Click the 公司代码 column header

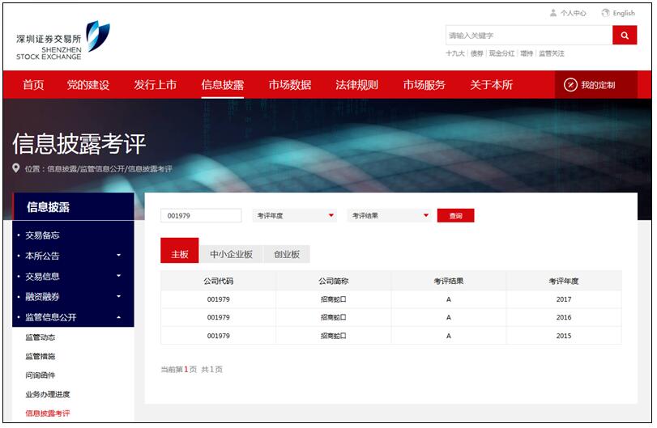tap(218, 281)
